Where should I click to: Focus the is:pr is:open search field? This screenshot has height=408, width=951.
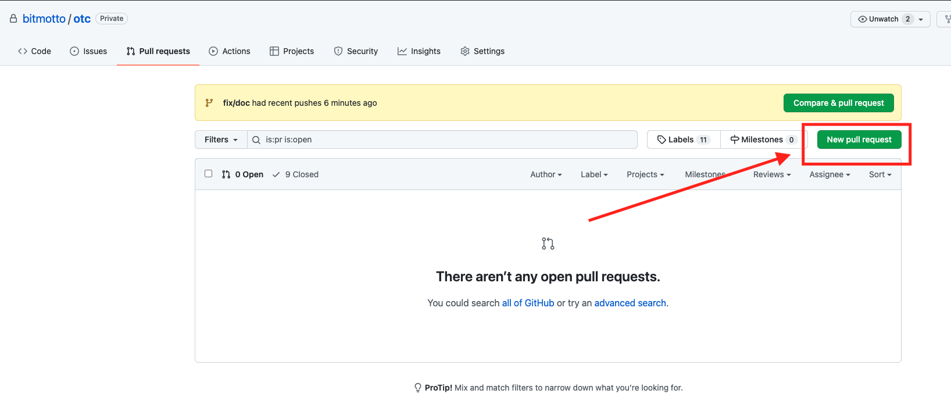coord(442,139)
